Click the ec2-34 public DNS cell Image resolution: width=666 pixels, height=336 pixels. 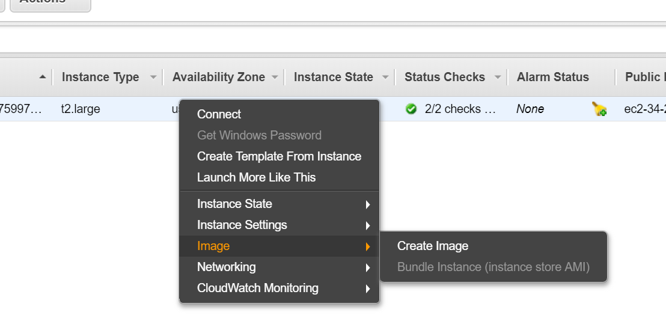tap(644, 109)
